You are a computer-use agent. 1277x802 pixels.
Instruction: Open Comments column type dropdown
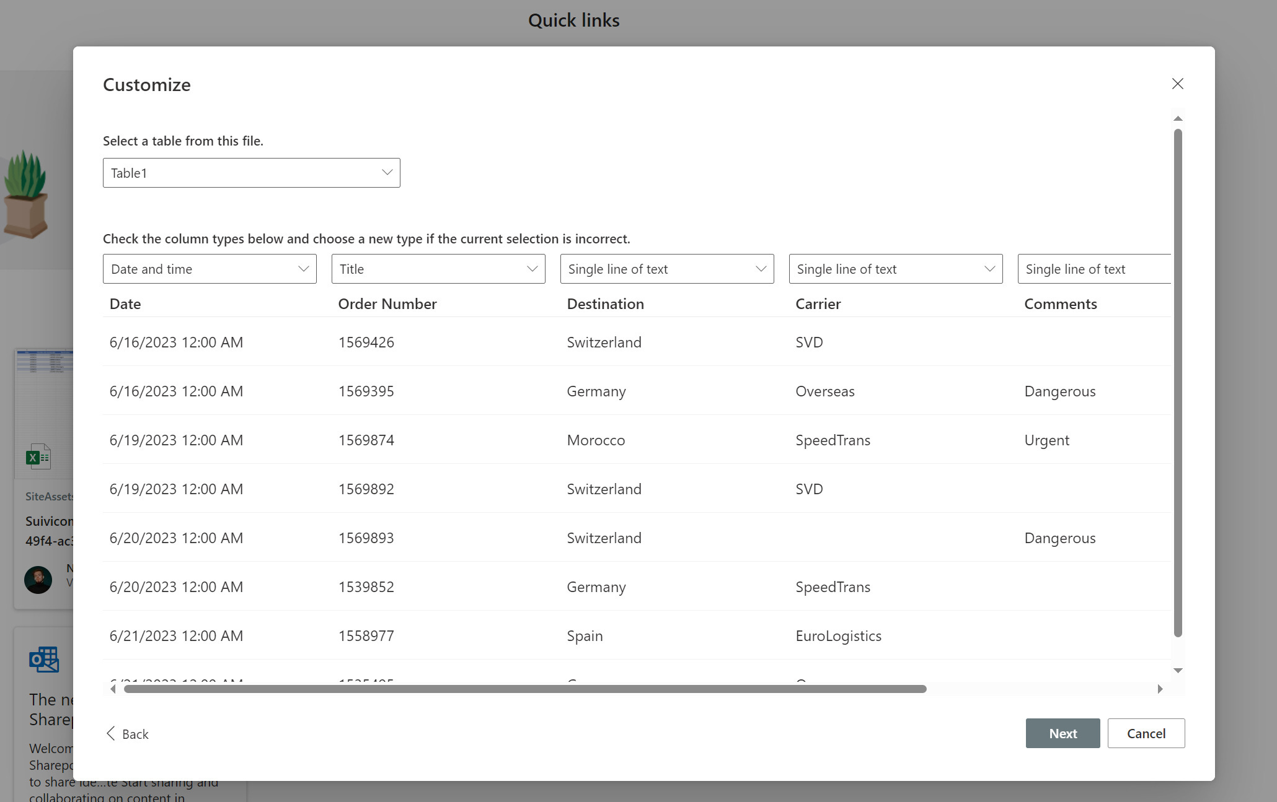[1094, 269]
